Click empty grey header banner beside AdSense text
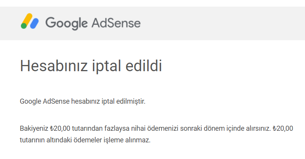 (222, 23)
